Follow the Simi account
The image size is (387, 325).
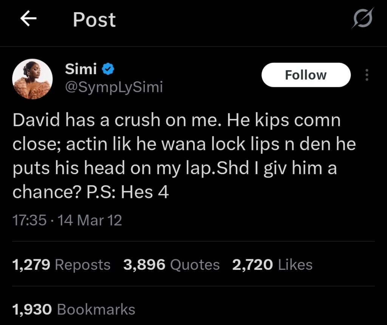coord(306,75)
